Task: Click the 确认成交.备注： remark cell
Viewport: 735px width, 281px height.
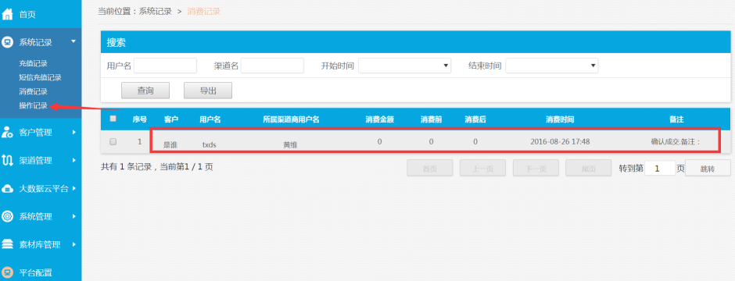Action: tap(676, 141)
